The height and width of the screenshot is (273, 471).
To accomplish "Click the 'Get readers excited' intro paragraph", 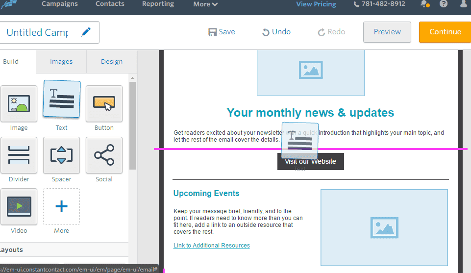I will coord(308,136).
